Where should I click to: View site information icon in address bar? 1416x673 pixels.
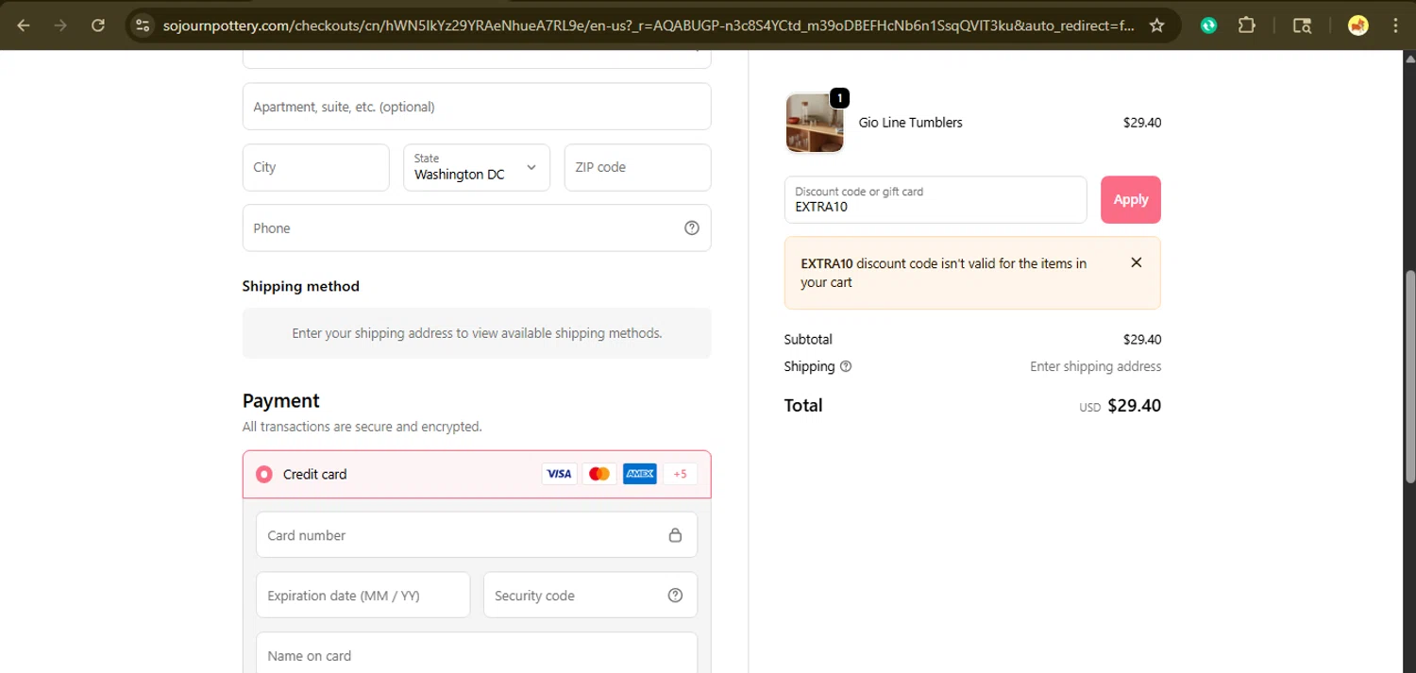tap(143, 25)
